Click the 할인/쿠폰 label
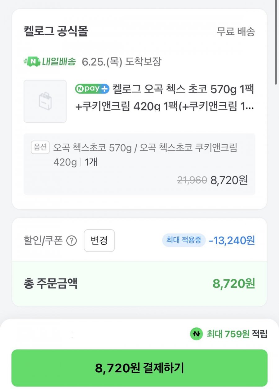279x389 pixels. (43, 241)
